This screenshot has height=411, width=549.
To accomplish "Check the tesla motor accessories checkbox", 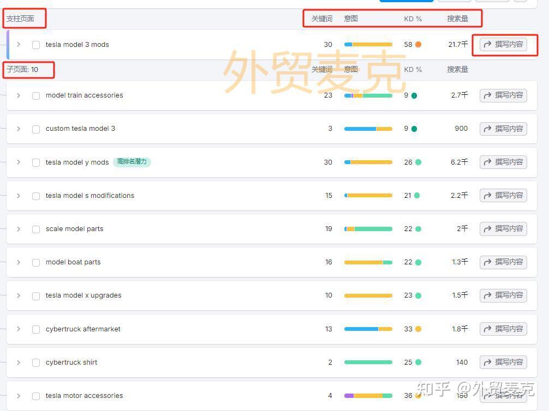I will coord(35,396).
